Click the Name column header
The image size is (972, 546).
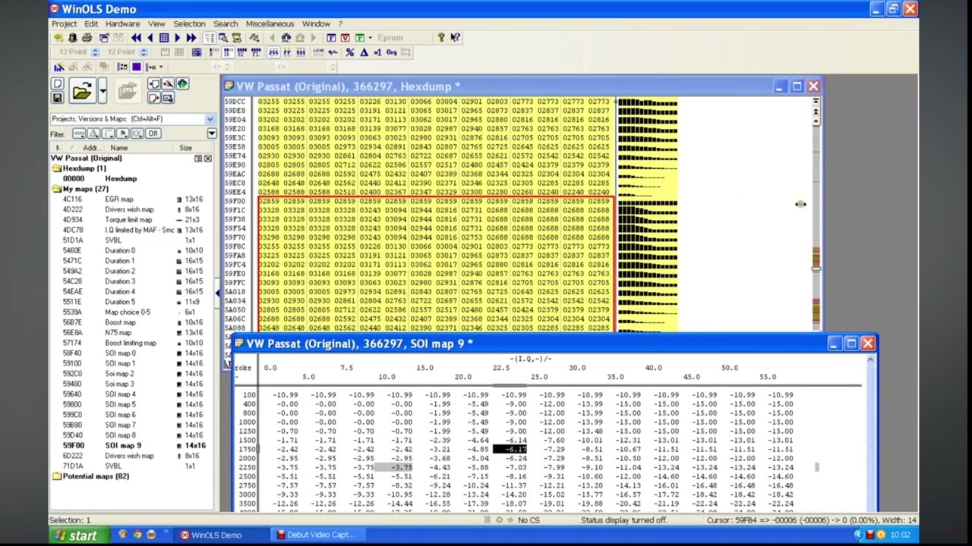tap(119, 148)
